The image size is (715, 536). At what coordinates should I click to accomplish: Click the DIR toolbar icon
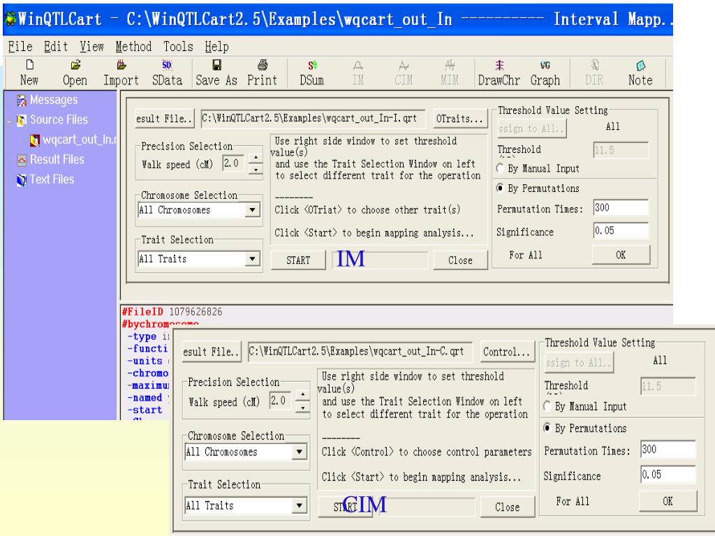tap(595, 73)
